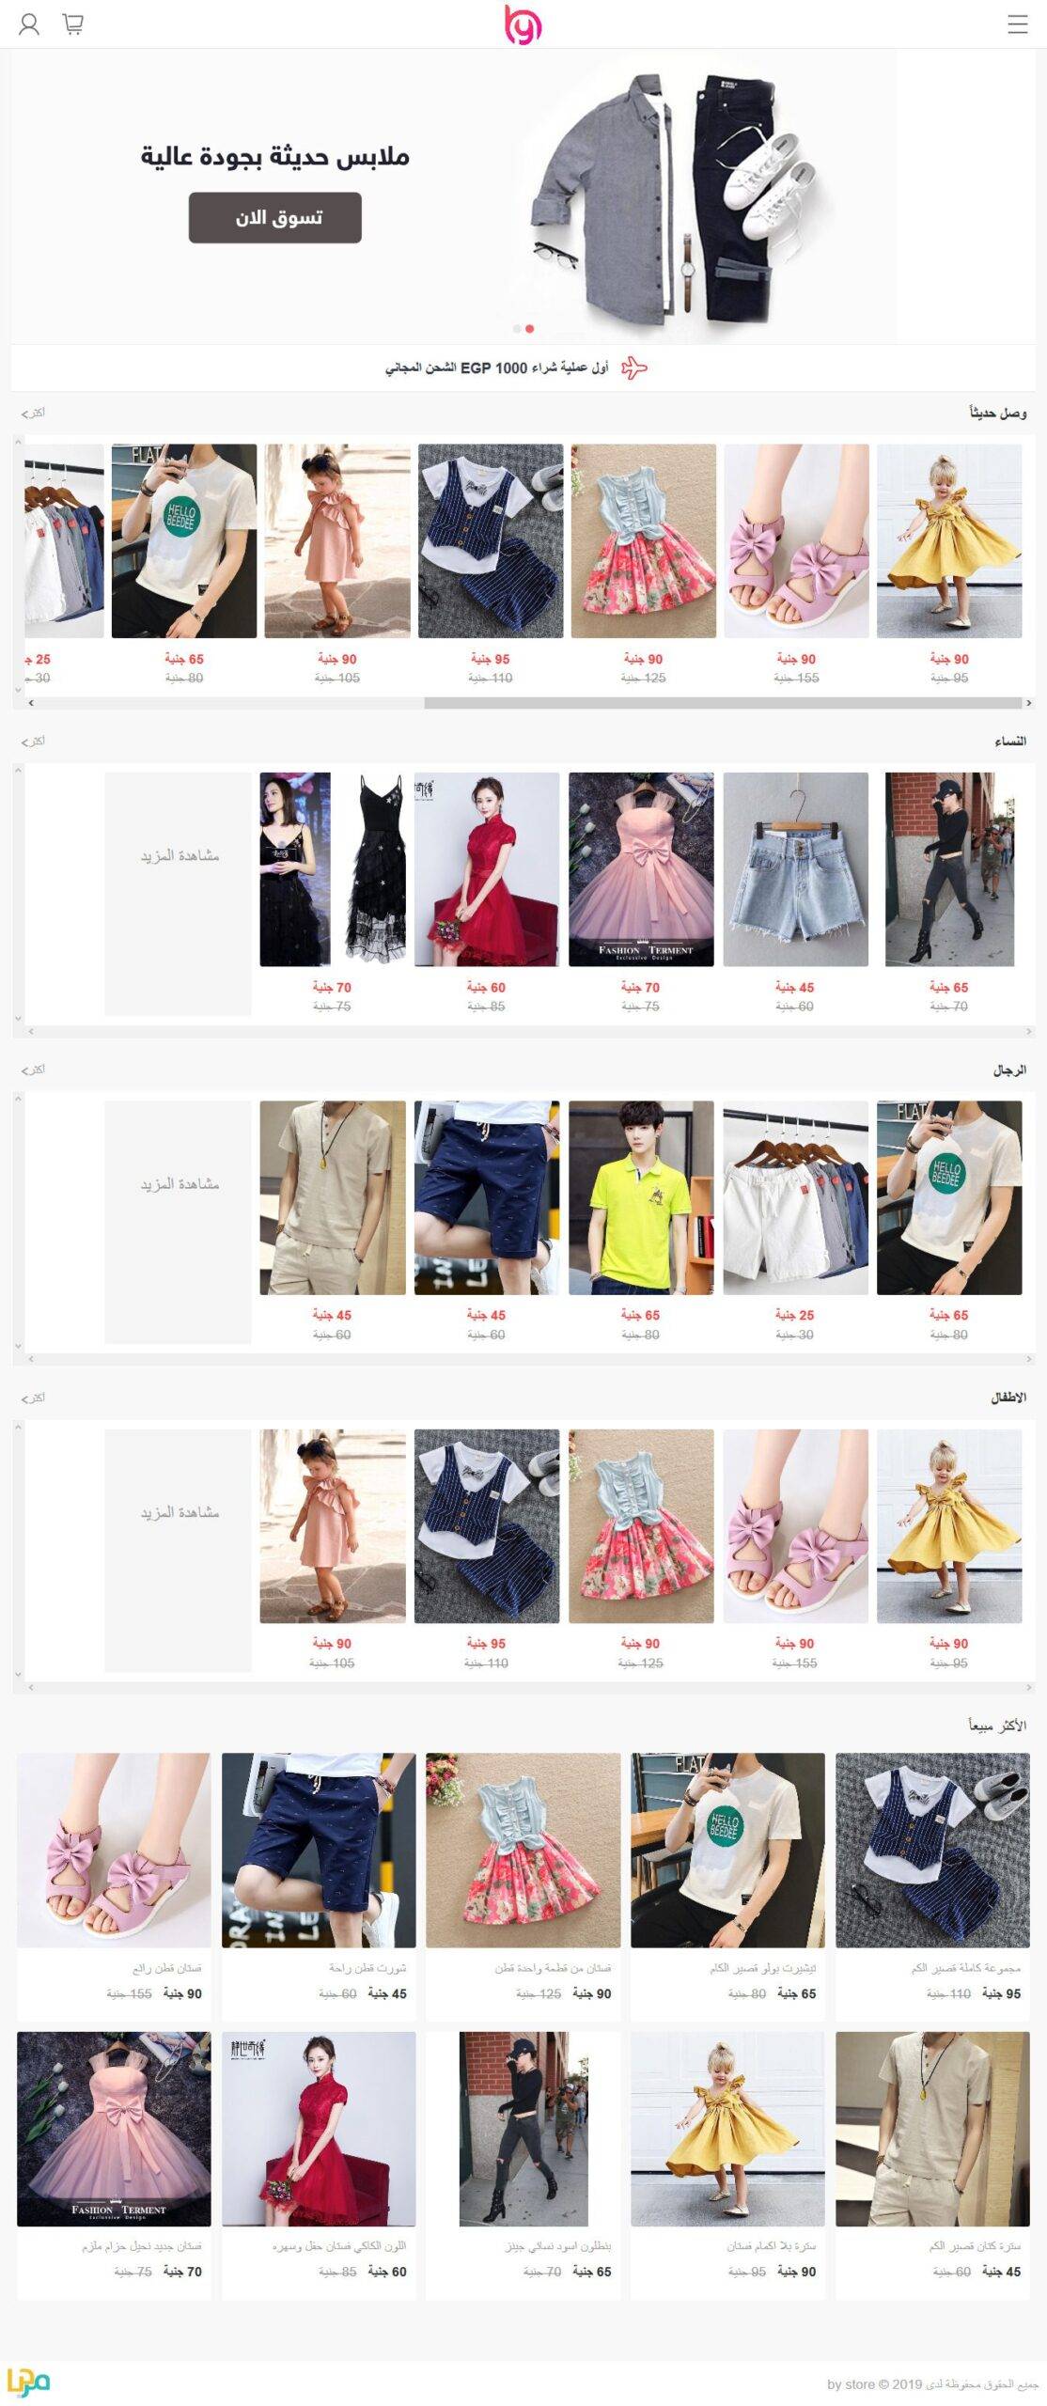Viewport: 1047px width, 2406px height.
Task: Click the 'النساء' section heading
Action: click(x=1010, y=742)
